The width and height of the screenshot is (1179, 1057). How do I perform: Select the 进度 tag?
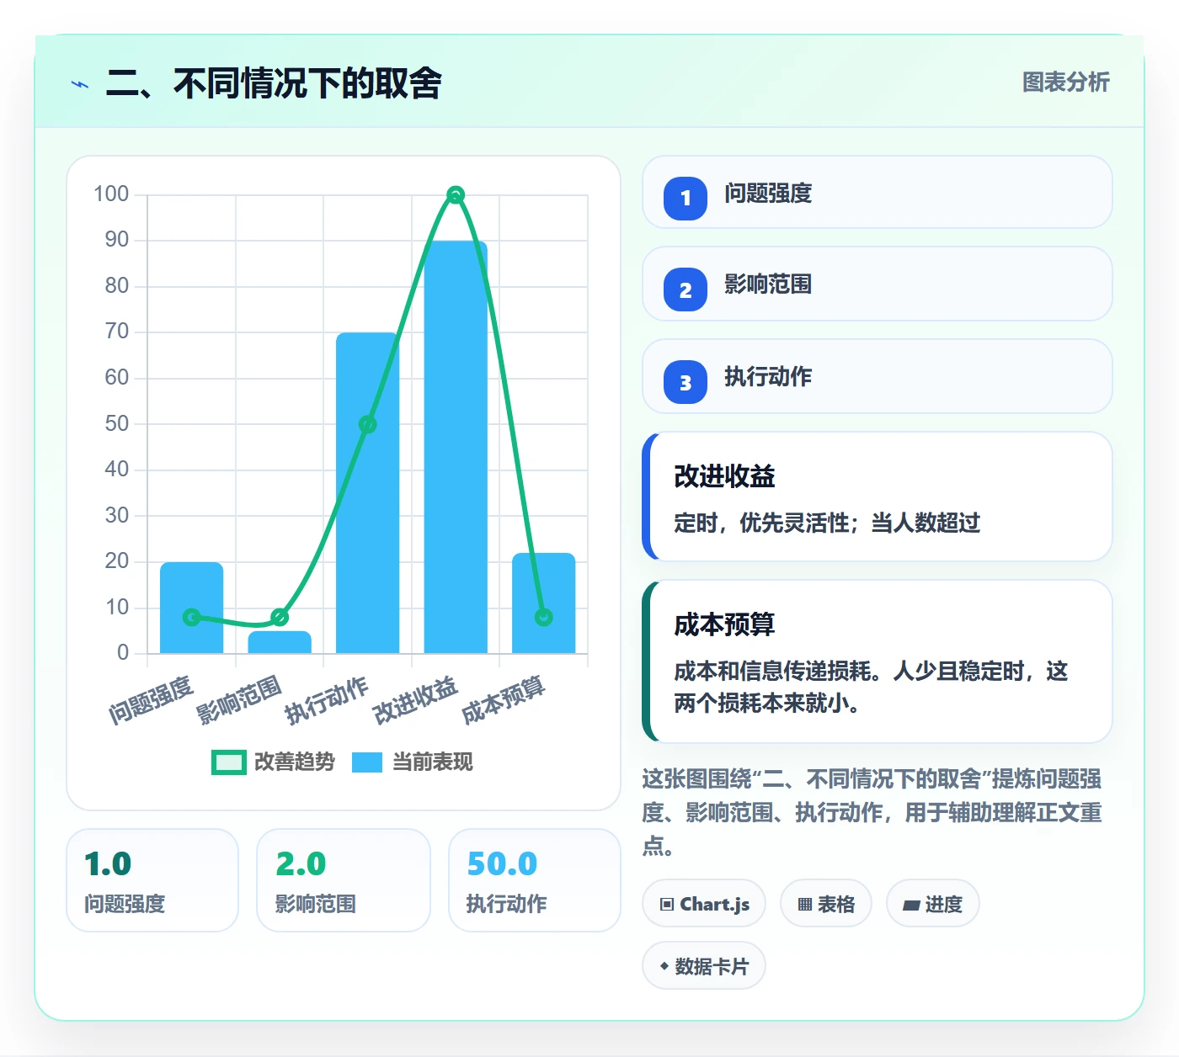(x=933, y=904)
